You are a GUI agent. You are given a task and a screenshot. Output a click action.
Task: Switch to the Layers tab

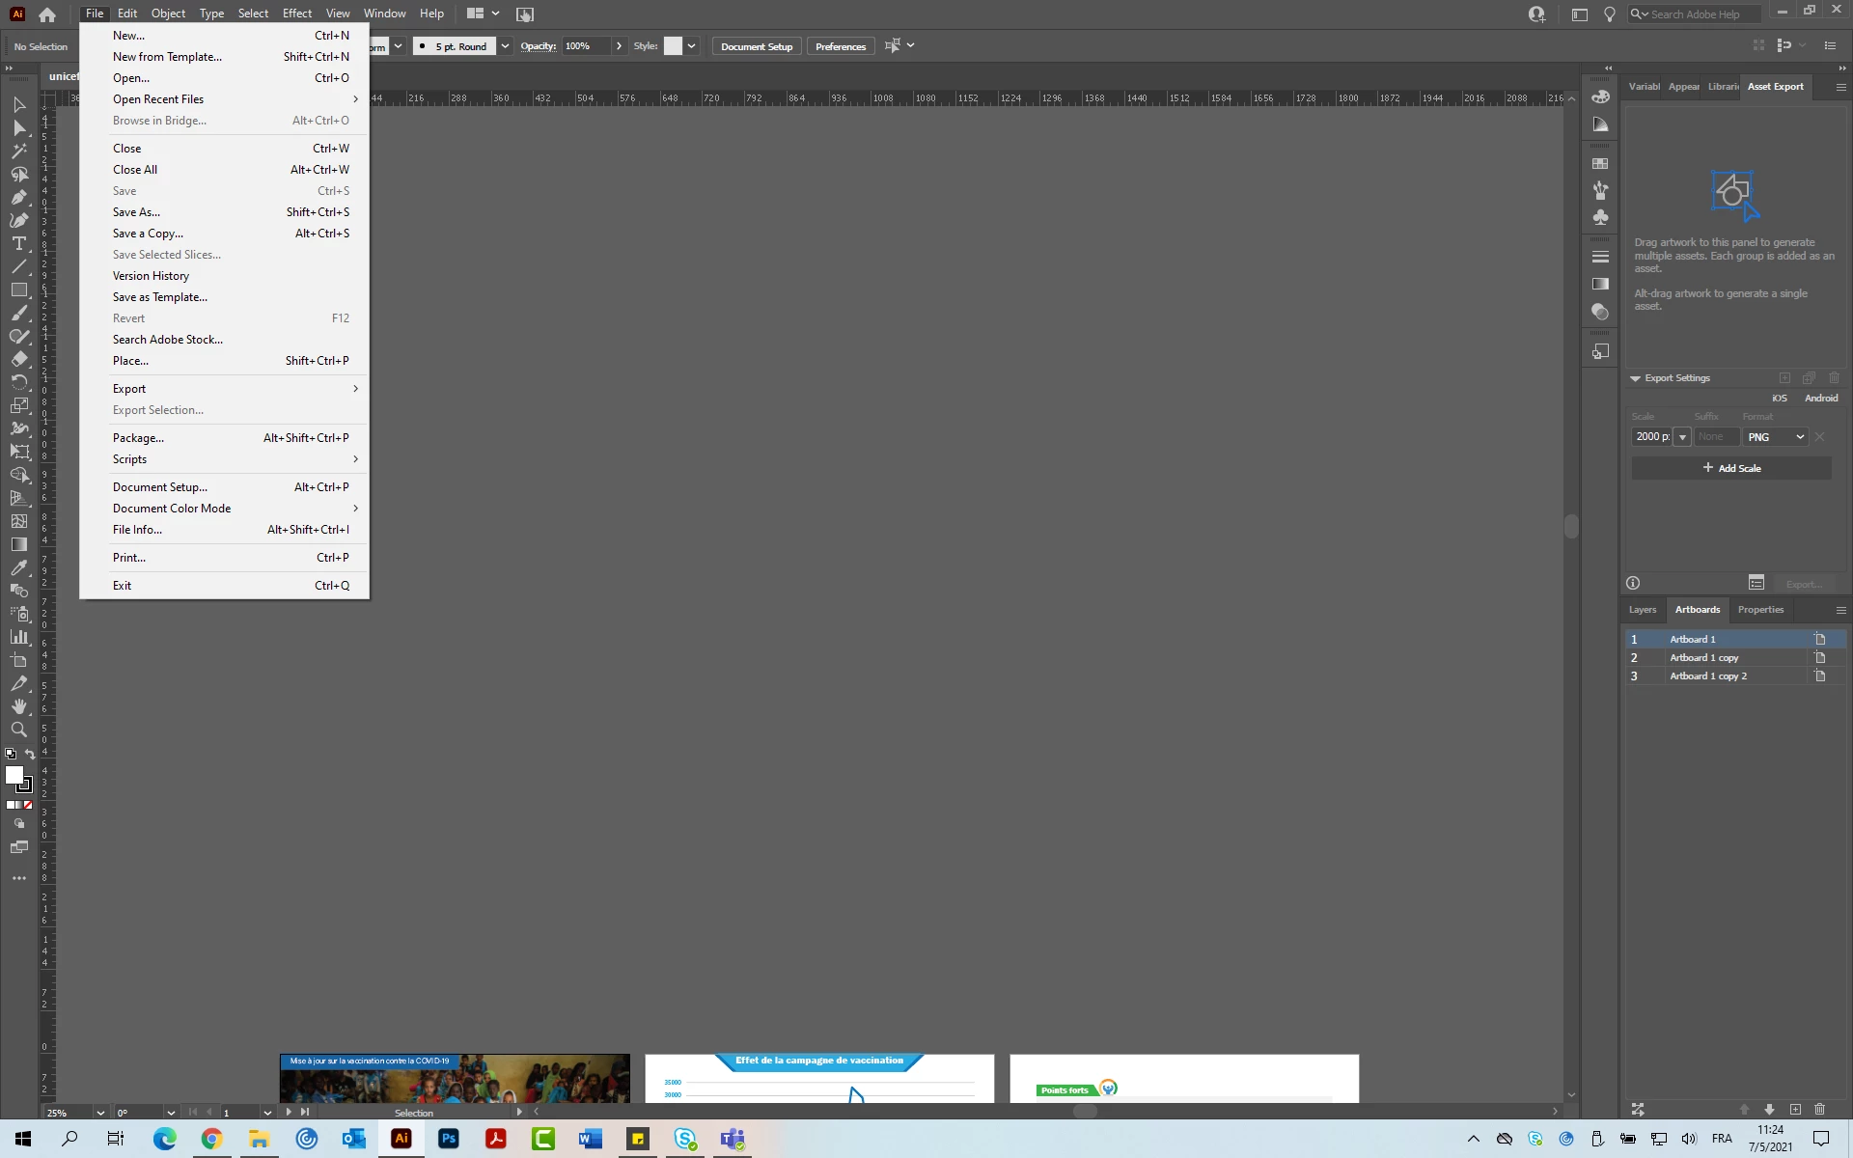[1642, 610]
